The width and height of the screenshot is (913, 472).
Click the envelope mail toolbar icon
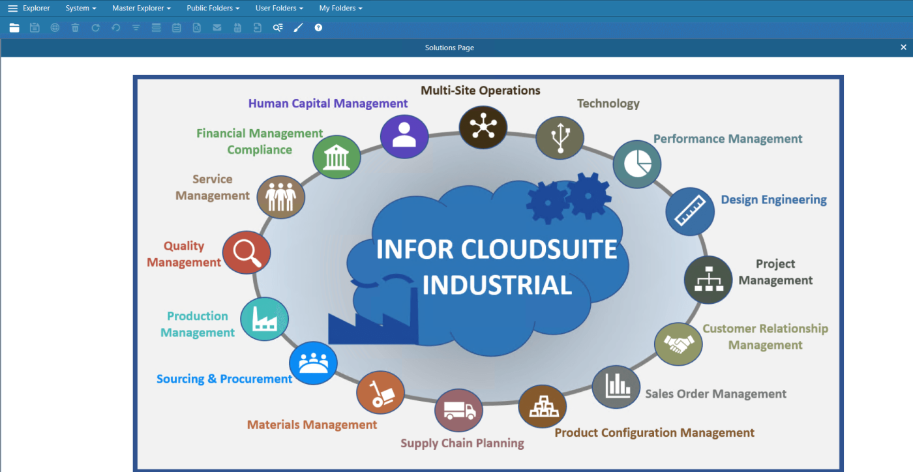click(x=217, y=28)
